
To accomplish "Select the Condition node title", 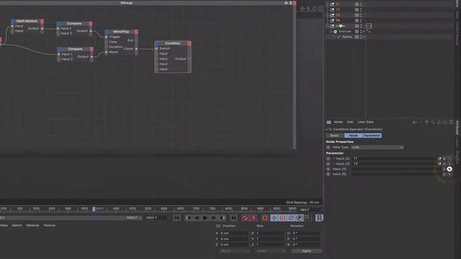I will [173, 43].
